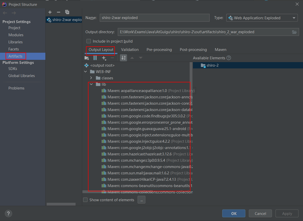This screenshot has width=303, height=221.
Task: Select Maven commons-beanutils row
Action: (147, 186)
